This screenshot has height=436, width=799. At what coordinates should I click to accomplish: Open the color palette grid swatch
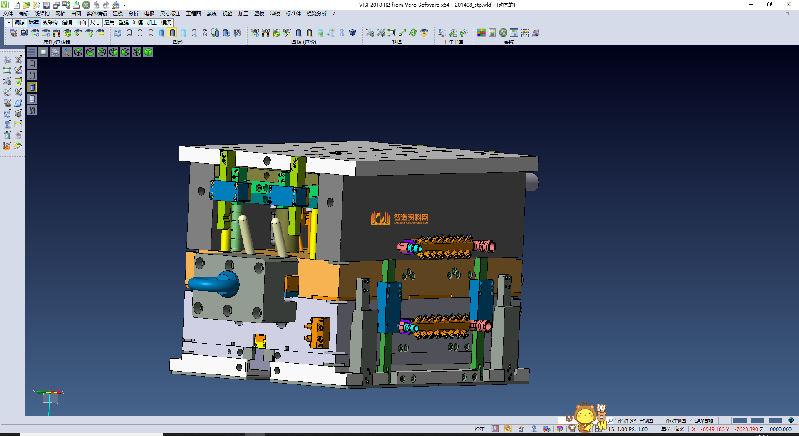pyautogui.click(x=481, y=32)
